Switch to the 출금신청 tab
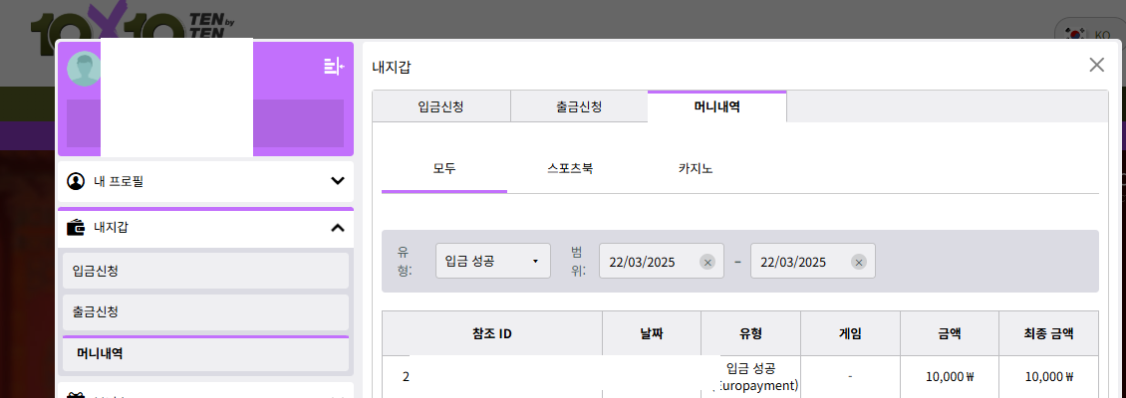The height and width of the screenshot is (398, 1126). pyautogui.click(x=579, y=106)
